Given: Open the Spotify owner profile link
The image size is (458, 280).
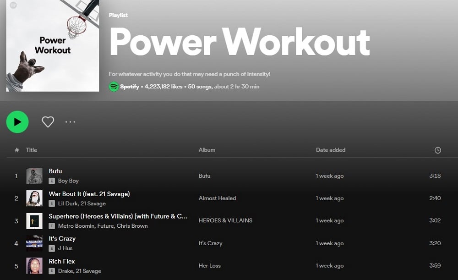Looking at the screenshot, I should pos(130,87).
